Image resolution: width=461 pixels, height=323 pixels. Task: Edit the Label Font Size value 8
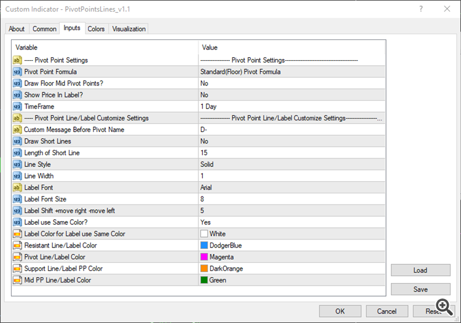point(291,200)
